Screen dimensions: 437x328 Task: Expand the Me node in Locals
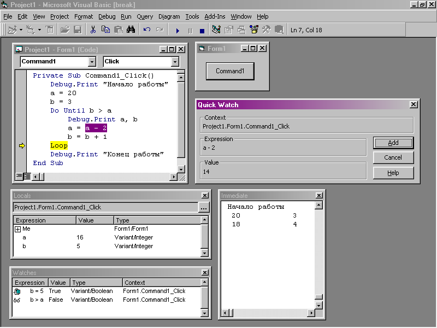point(18,229)
